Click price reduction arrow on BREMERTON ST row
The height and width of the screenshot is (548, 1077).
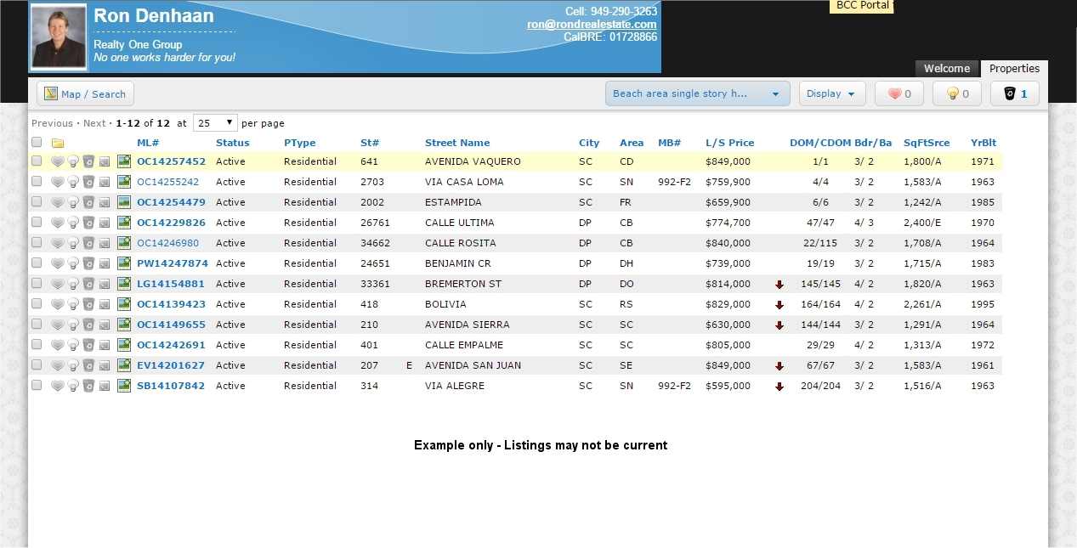tap(779, 285)
